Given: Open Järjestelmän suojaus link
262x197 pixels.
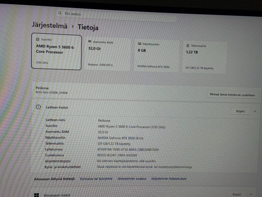Looking at the screenshot, I should coord(132,179).
